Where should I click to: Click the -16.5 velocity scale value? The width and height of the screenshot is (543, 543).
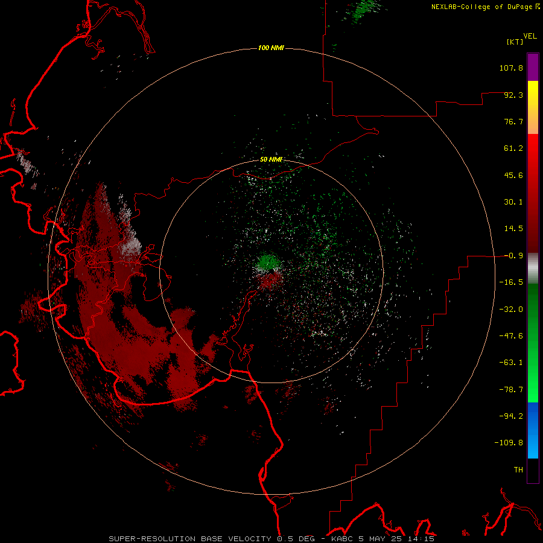pyautogui.click(x=511, y=282)
